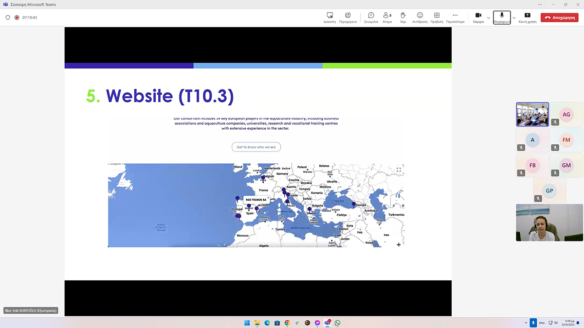Viewport: 584px width, 328px height.
Task: Select the woman with headset video tile
Action: click(549, 223)
